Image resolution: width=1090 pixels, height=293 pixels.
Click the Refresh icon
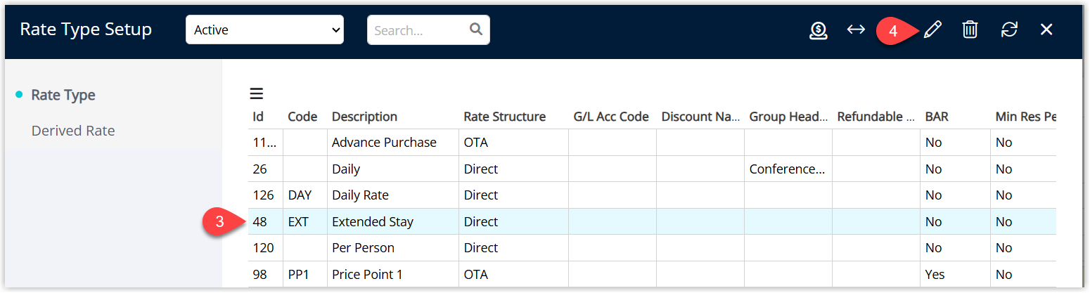[1009, 30]
